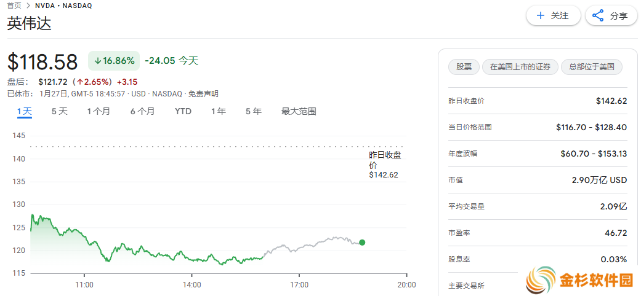Click the 市盈率 row label

[459, 233]
